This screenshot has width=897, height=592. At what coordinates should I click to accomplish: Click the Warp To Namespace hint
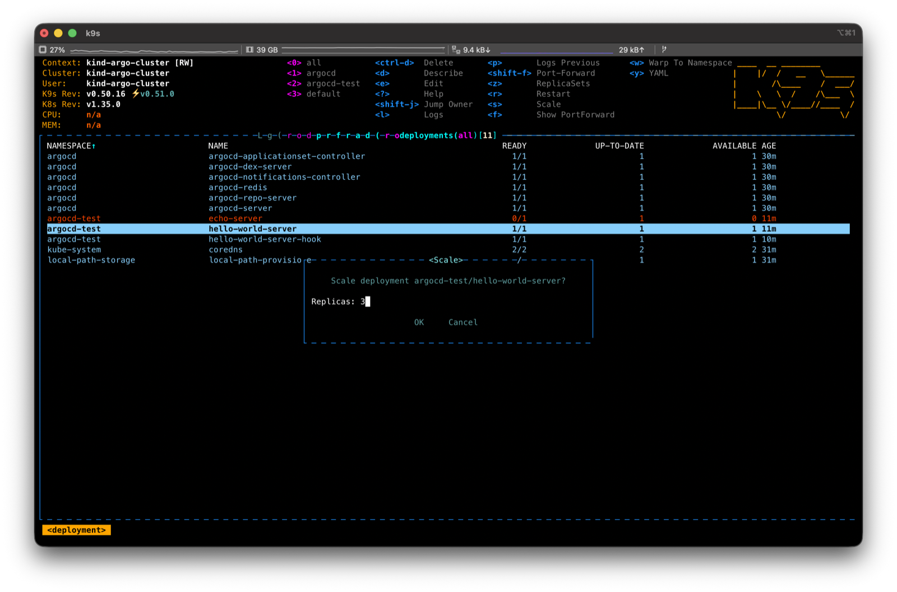(690, 63)
